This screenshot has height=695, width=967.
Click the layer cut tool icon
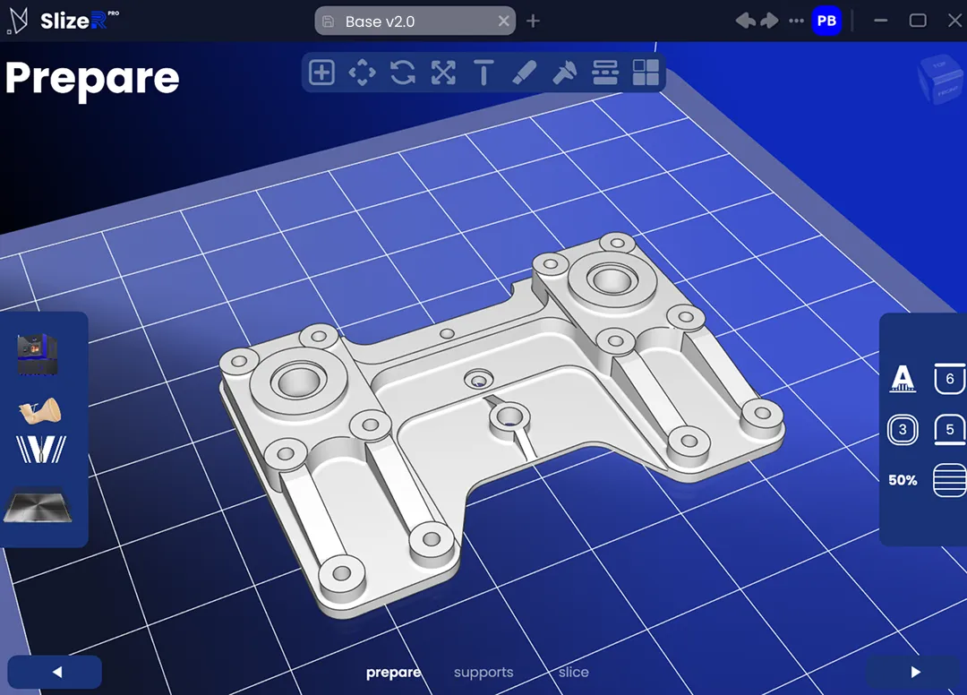coord(606,73)
